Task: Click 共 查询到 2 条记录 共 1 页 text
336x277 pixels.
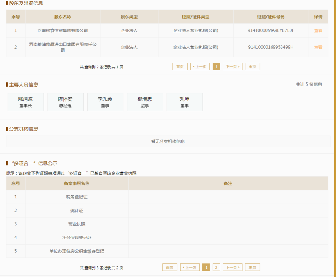Action: [102, 67]
